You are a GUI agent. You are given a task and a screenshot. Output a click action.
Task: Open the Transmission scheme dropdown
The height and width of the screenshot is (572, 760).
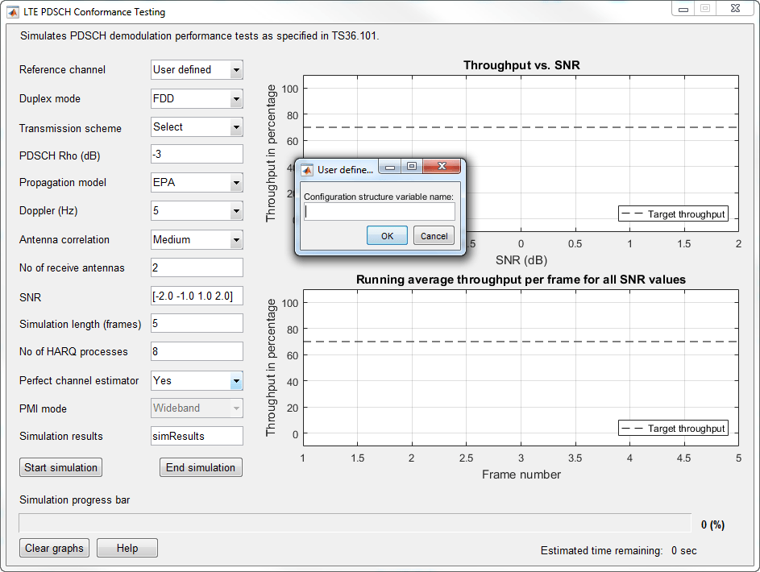point(197,127)
